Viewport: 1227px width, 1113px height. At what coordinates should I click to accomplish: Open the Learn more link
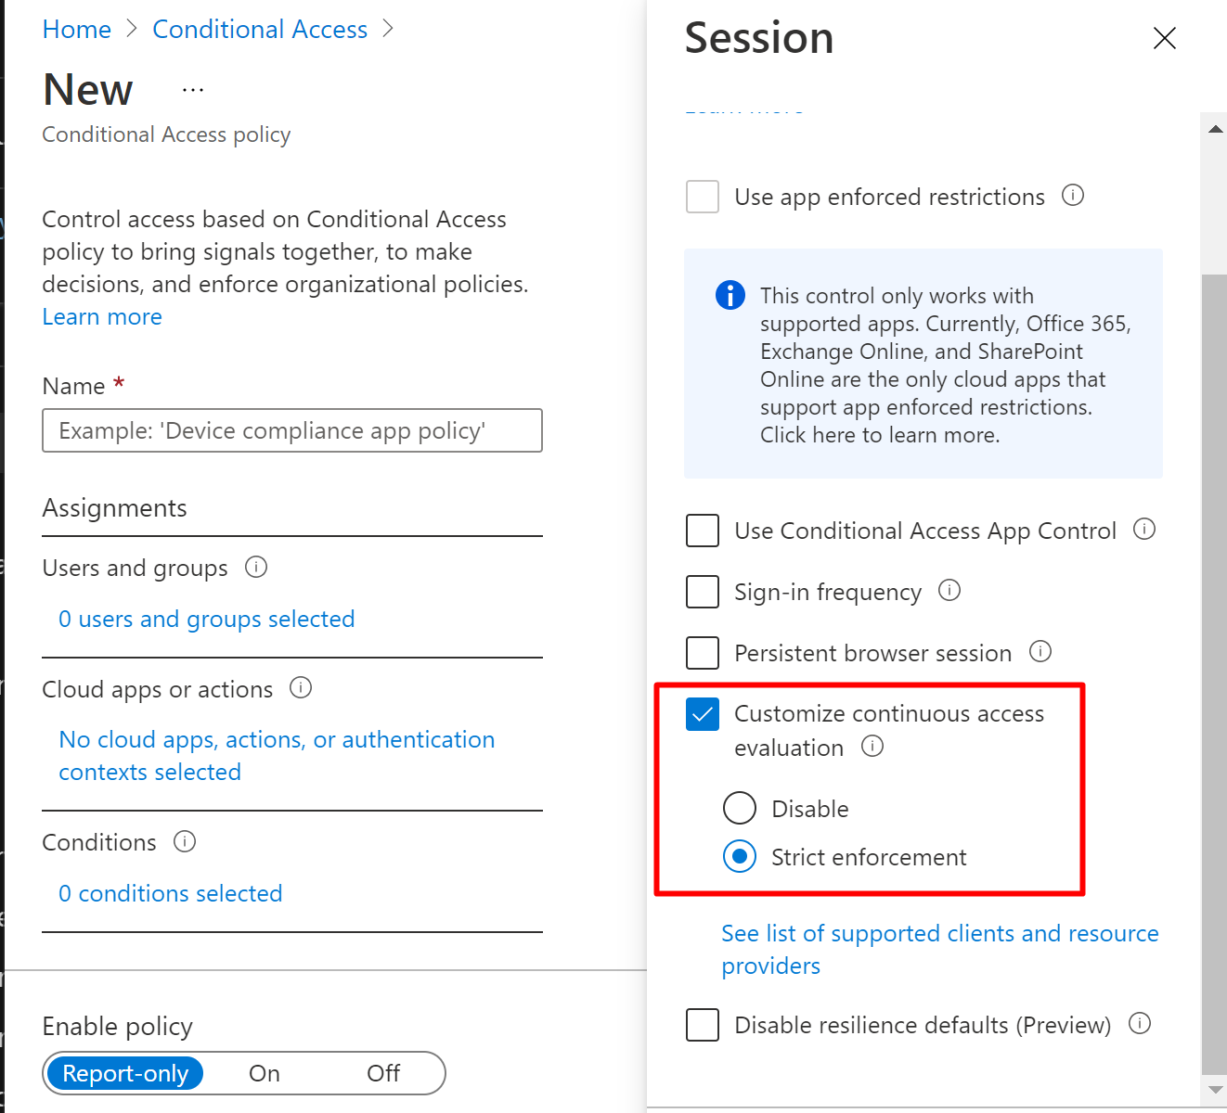click(x=101, y=316)
